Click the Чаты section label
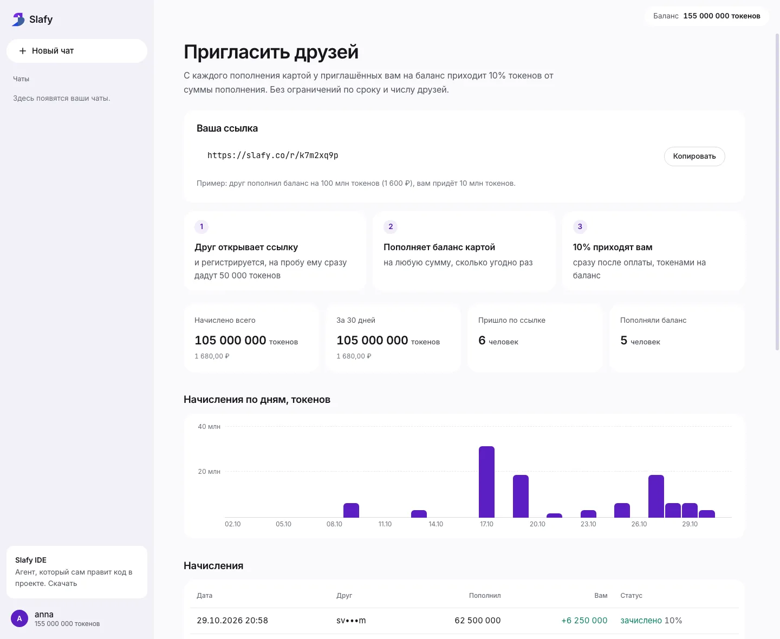Screen dimensions: 780x639 pyautogui.click(x=21, y=79)
